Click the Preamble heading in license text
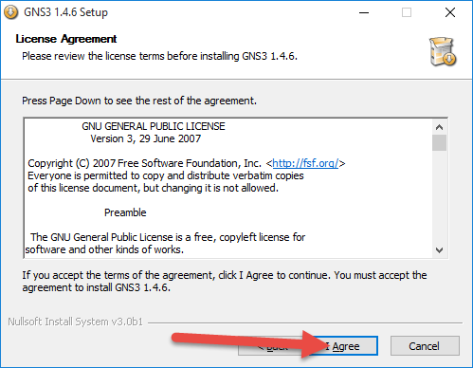473x368 pixels. (125, 212)
